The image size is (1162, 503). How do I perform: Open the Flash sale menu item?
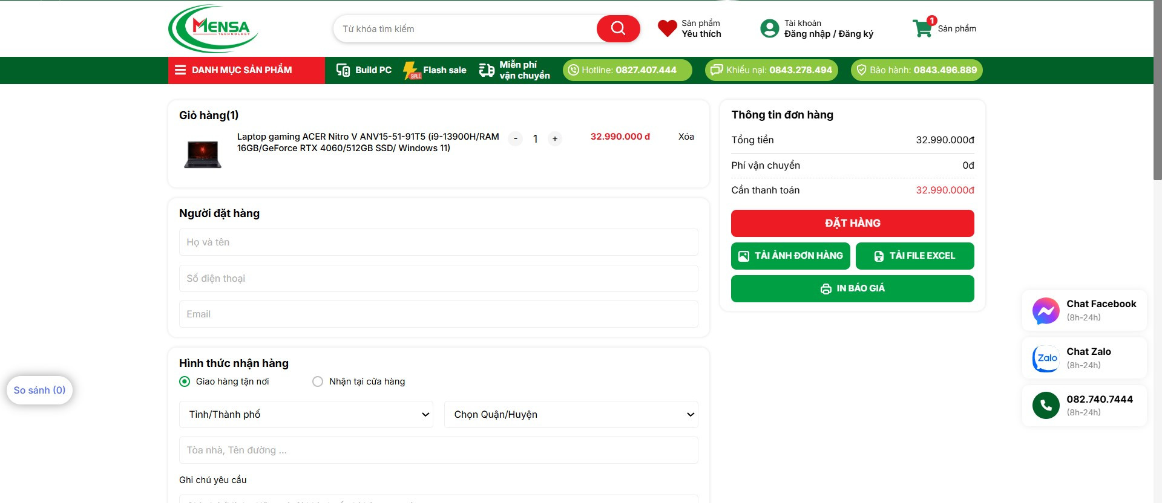click(x=435, y=70)
